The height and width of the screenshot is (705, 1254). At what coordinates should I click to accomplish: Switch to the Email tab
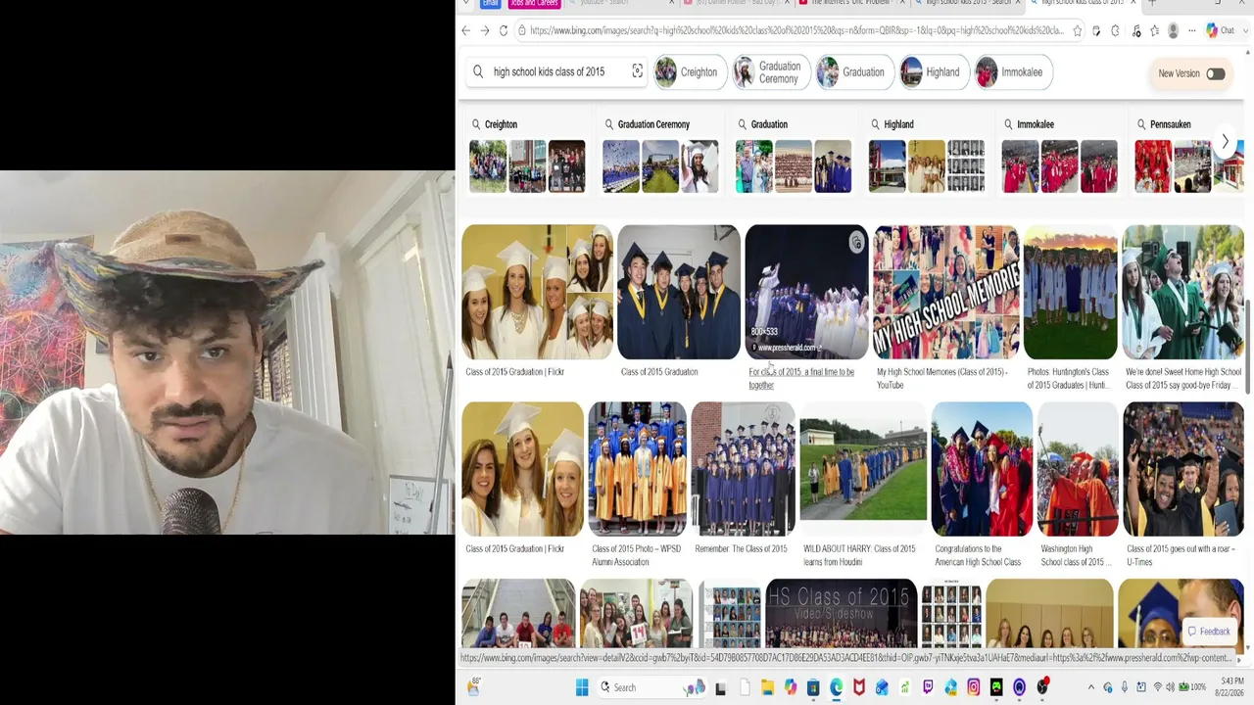490,4
